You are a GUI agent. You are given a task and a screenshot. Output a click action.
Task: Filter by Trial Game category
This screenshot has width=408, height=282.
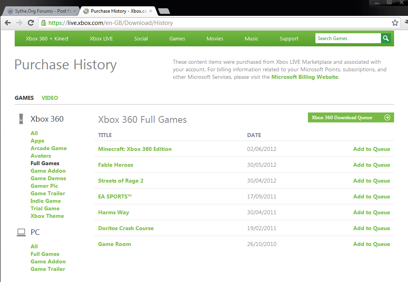(45, 208)
